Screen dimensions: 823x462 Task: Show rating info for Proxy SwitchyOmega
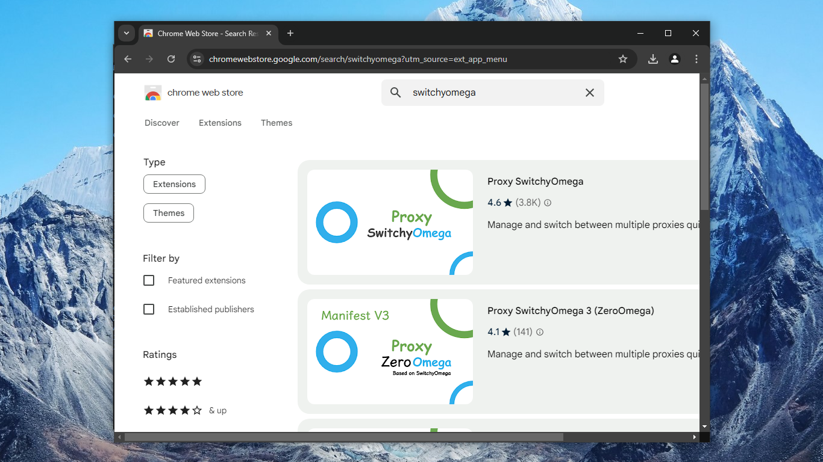point(548,203)
